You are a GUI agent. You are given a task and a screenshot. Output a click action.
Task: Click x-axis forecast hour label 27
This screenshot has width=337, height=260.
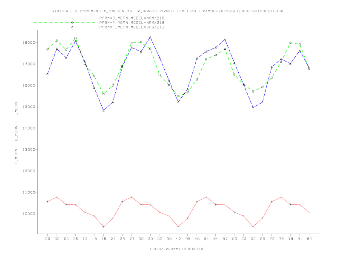(x=131, y=239)
